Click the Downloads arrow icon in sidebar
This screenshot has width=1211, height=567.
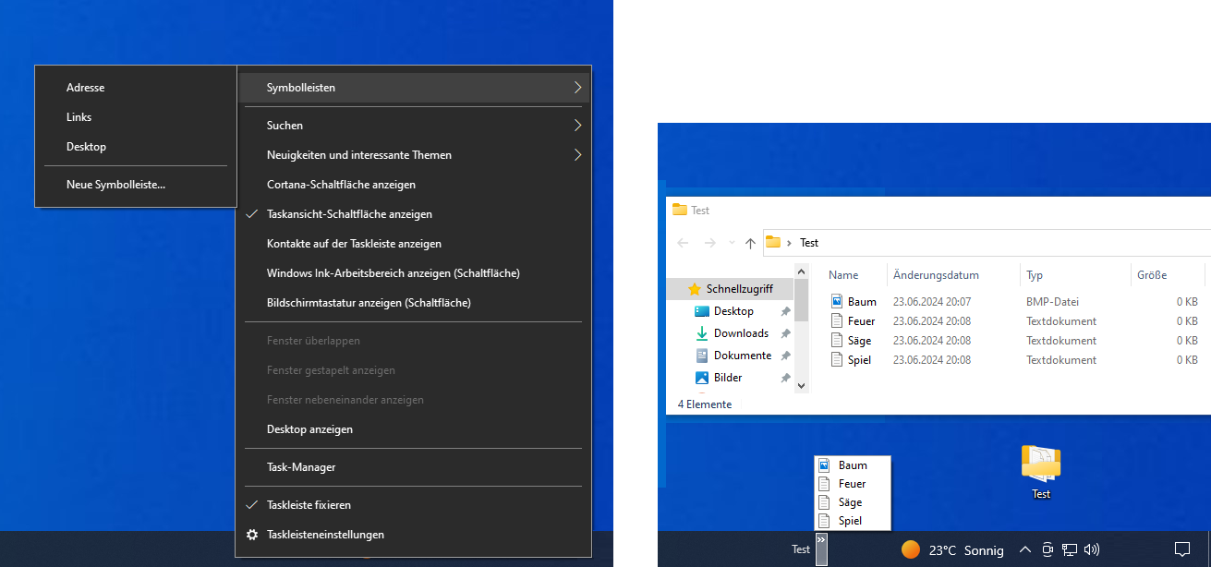click(x=702, y=333)
